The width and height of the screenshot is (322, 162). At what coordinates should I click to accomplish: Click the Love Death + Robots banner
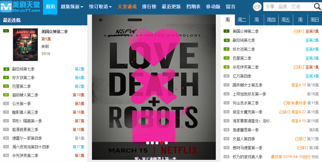point(154,87)
